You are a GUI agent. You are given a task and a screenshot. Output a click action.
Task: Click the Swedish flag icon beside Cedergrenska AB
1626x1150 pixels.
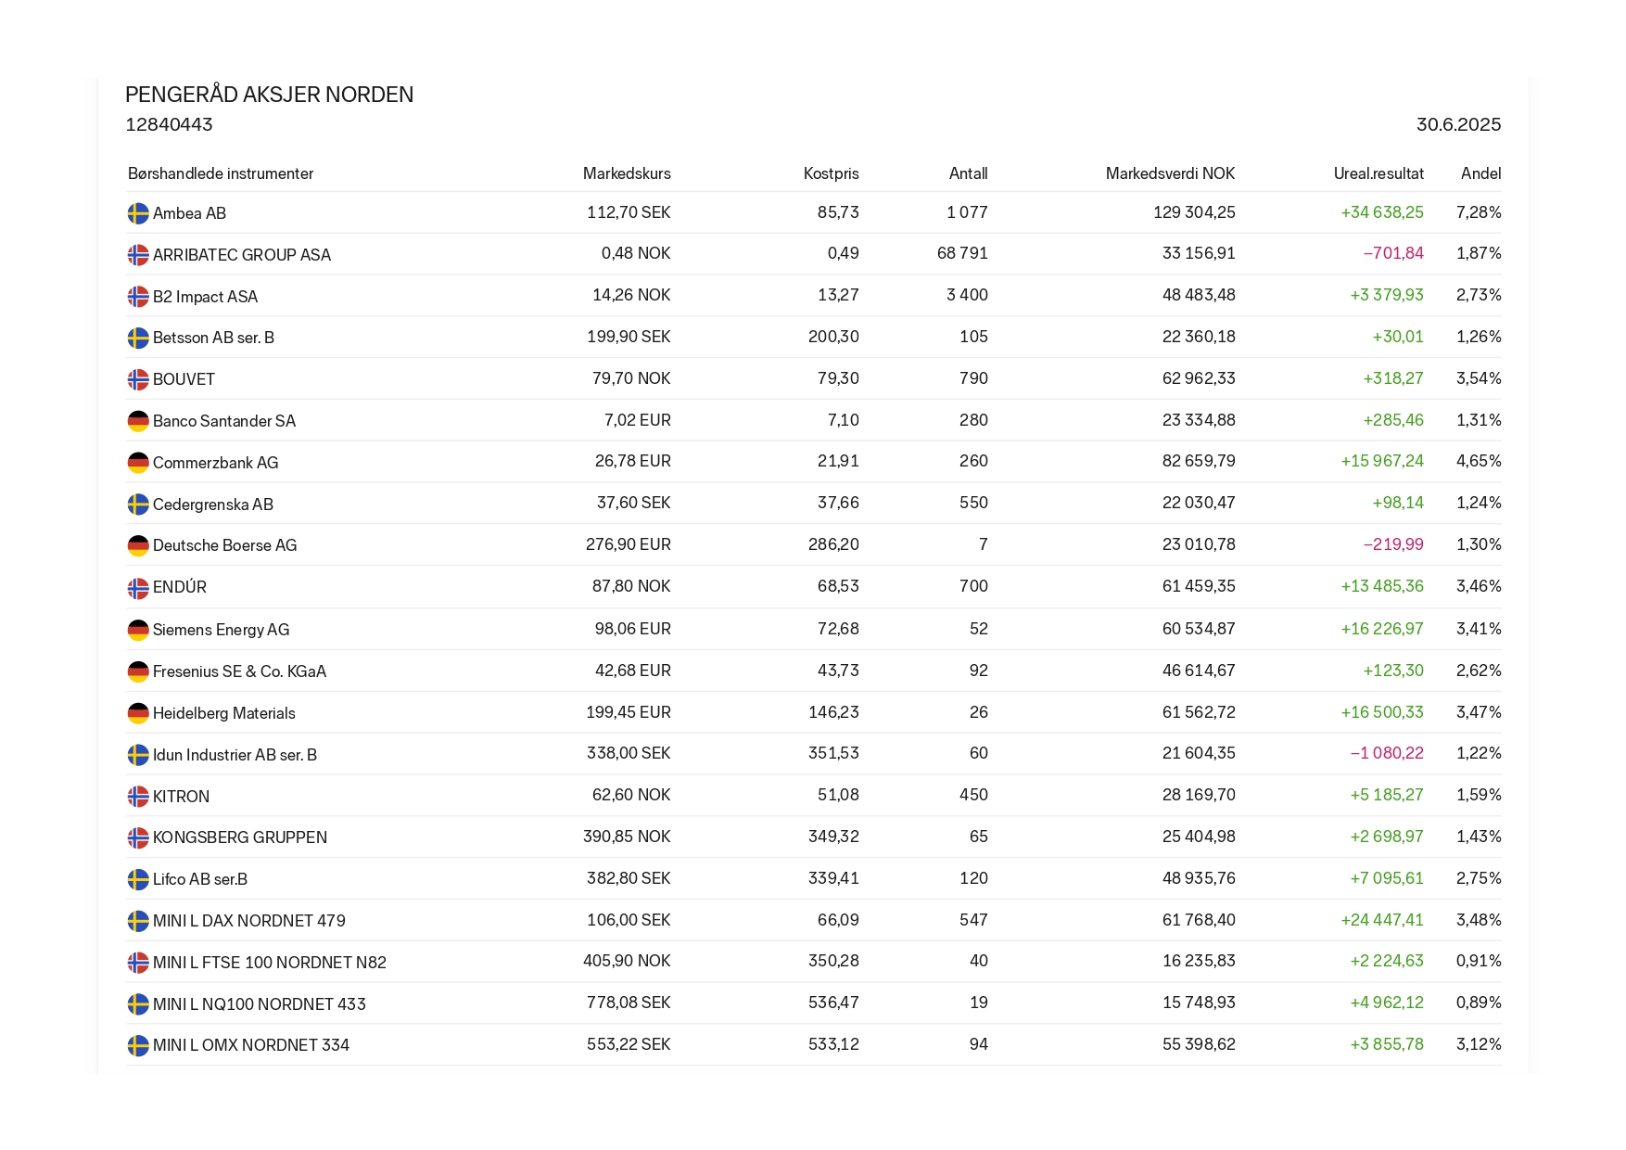(x=138, y=505)
